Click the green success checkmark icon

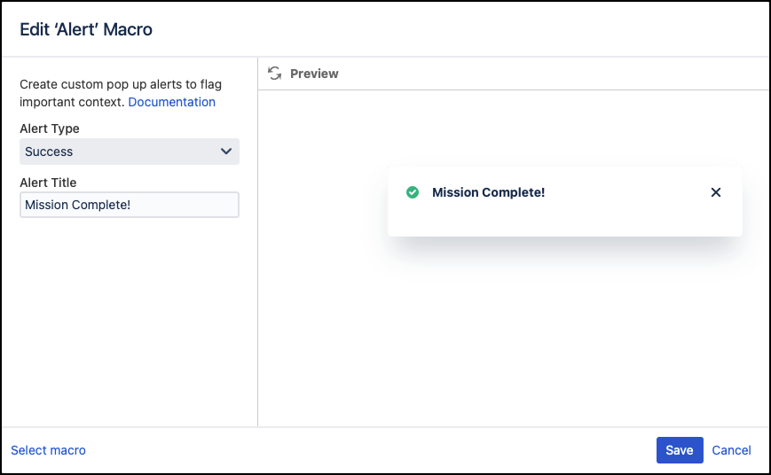tap(413, 192)
